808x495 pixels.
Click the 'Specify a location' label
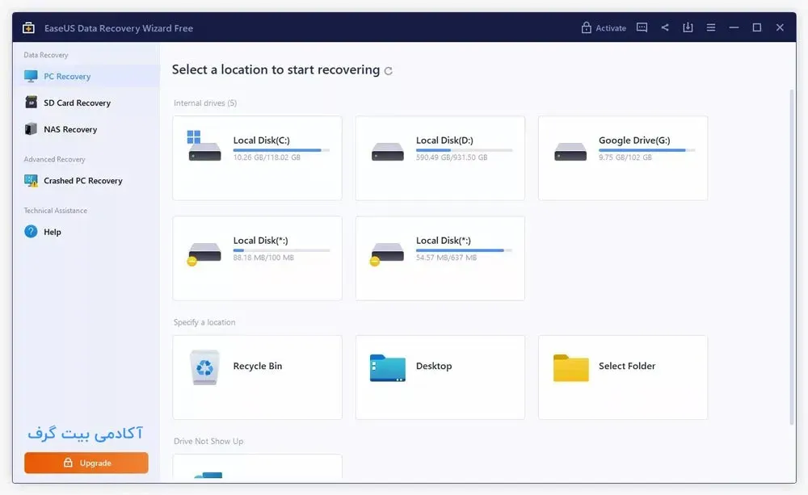coord(204,322)
